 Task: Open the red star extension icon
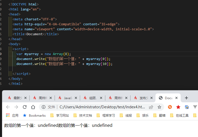tap(178, 107)
